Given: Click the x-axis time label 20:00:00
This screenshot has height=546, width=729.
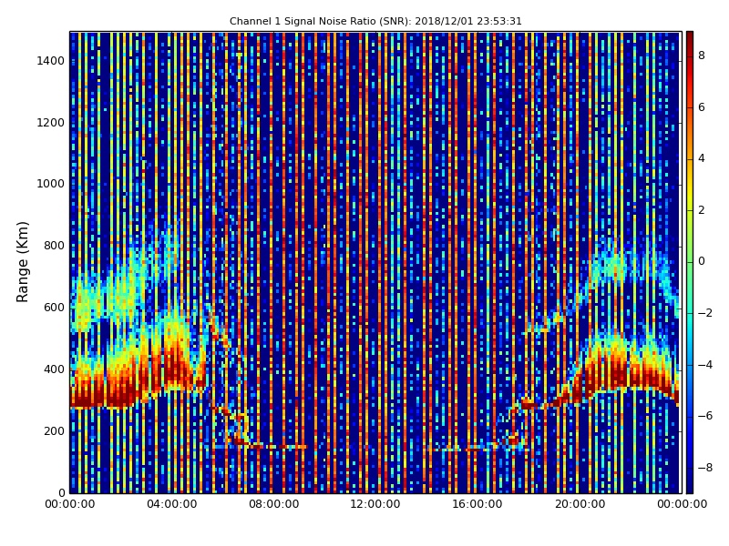Looking at the screenshot, I should [x=580, y=504].
